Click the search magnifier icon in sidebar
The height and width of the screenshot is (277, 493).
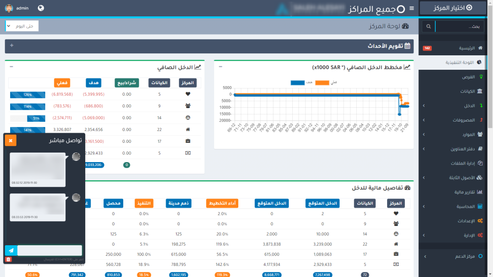point(428,26)
